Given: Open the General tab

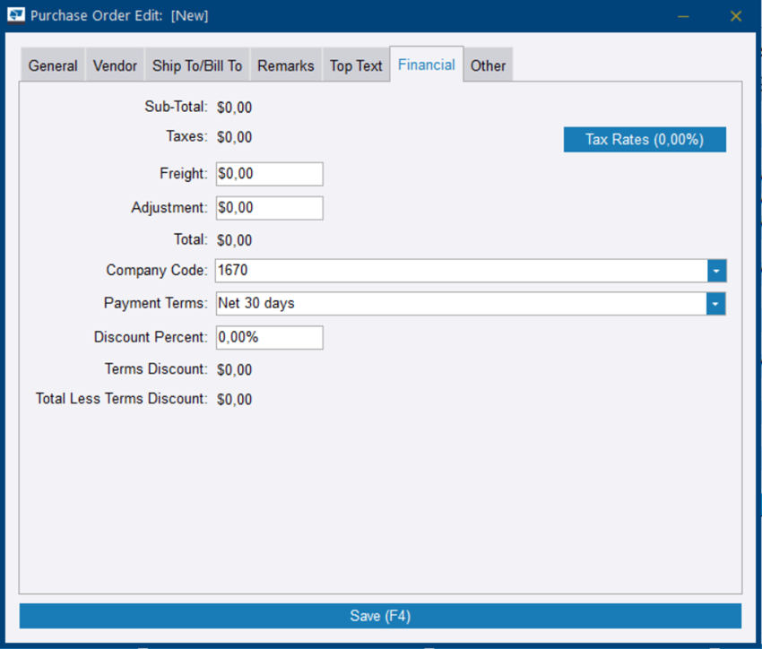Looking at the screenshot, I should point(53,65).
